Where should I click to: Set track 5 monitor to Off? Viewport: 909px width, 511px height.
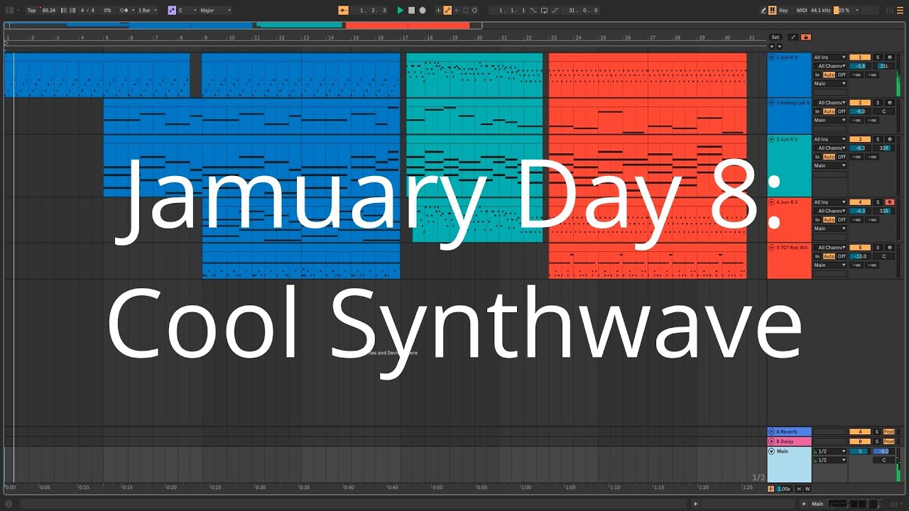point(842,256)
